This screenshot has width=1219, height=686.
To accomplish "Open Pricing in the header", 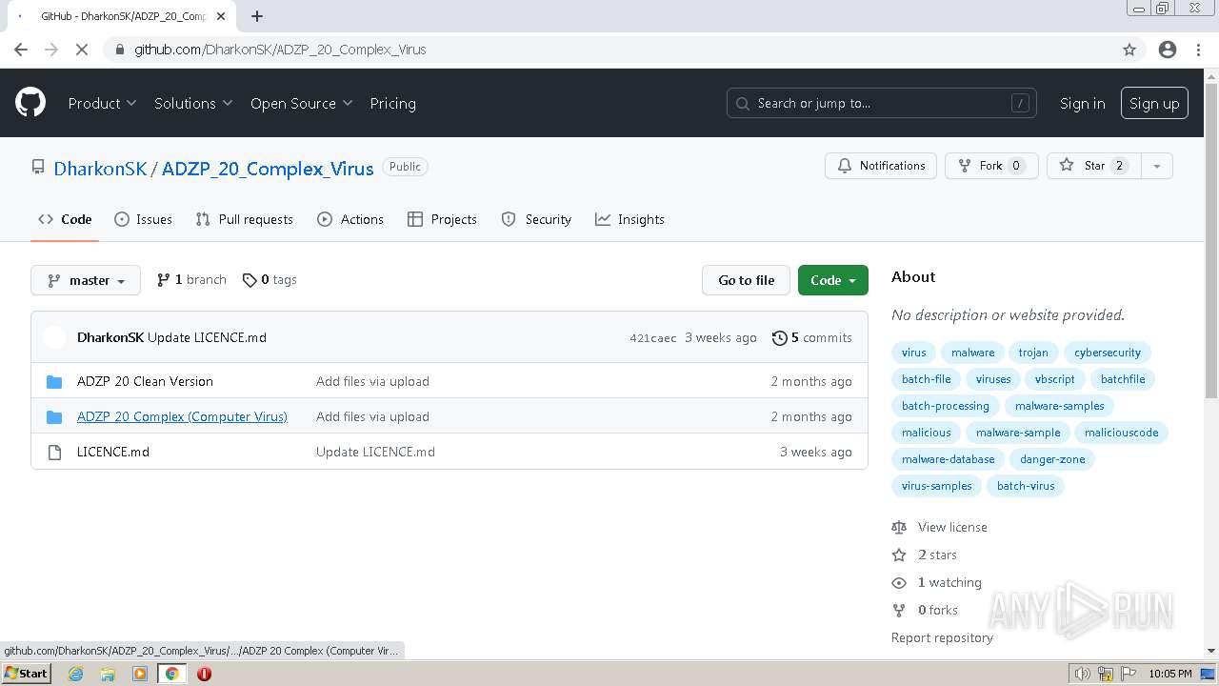I will tap(392, 103).
